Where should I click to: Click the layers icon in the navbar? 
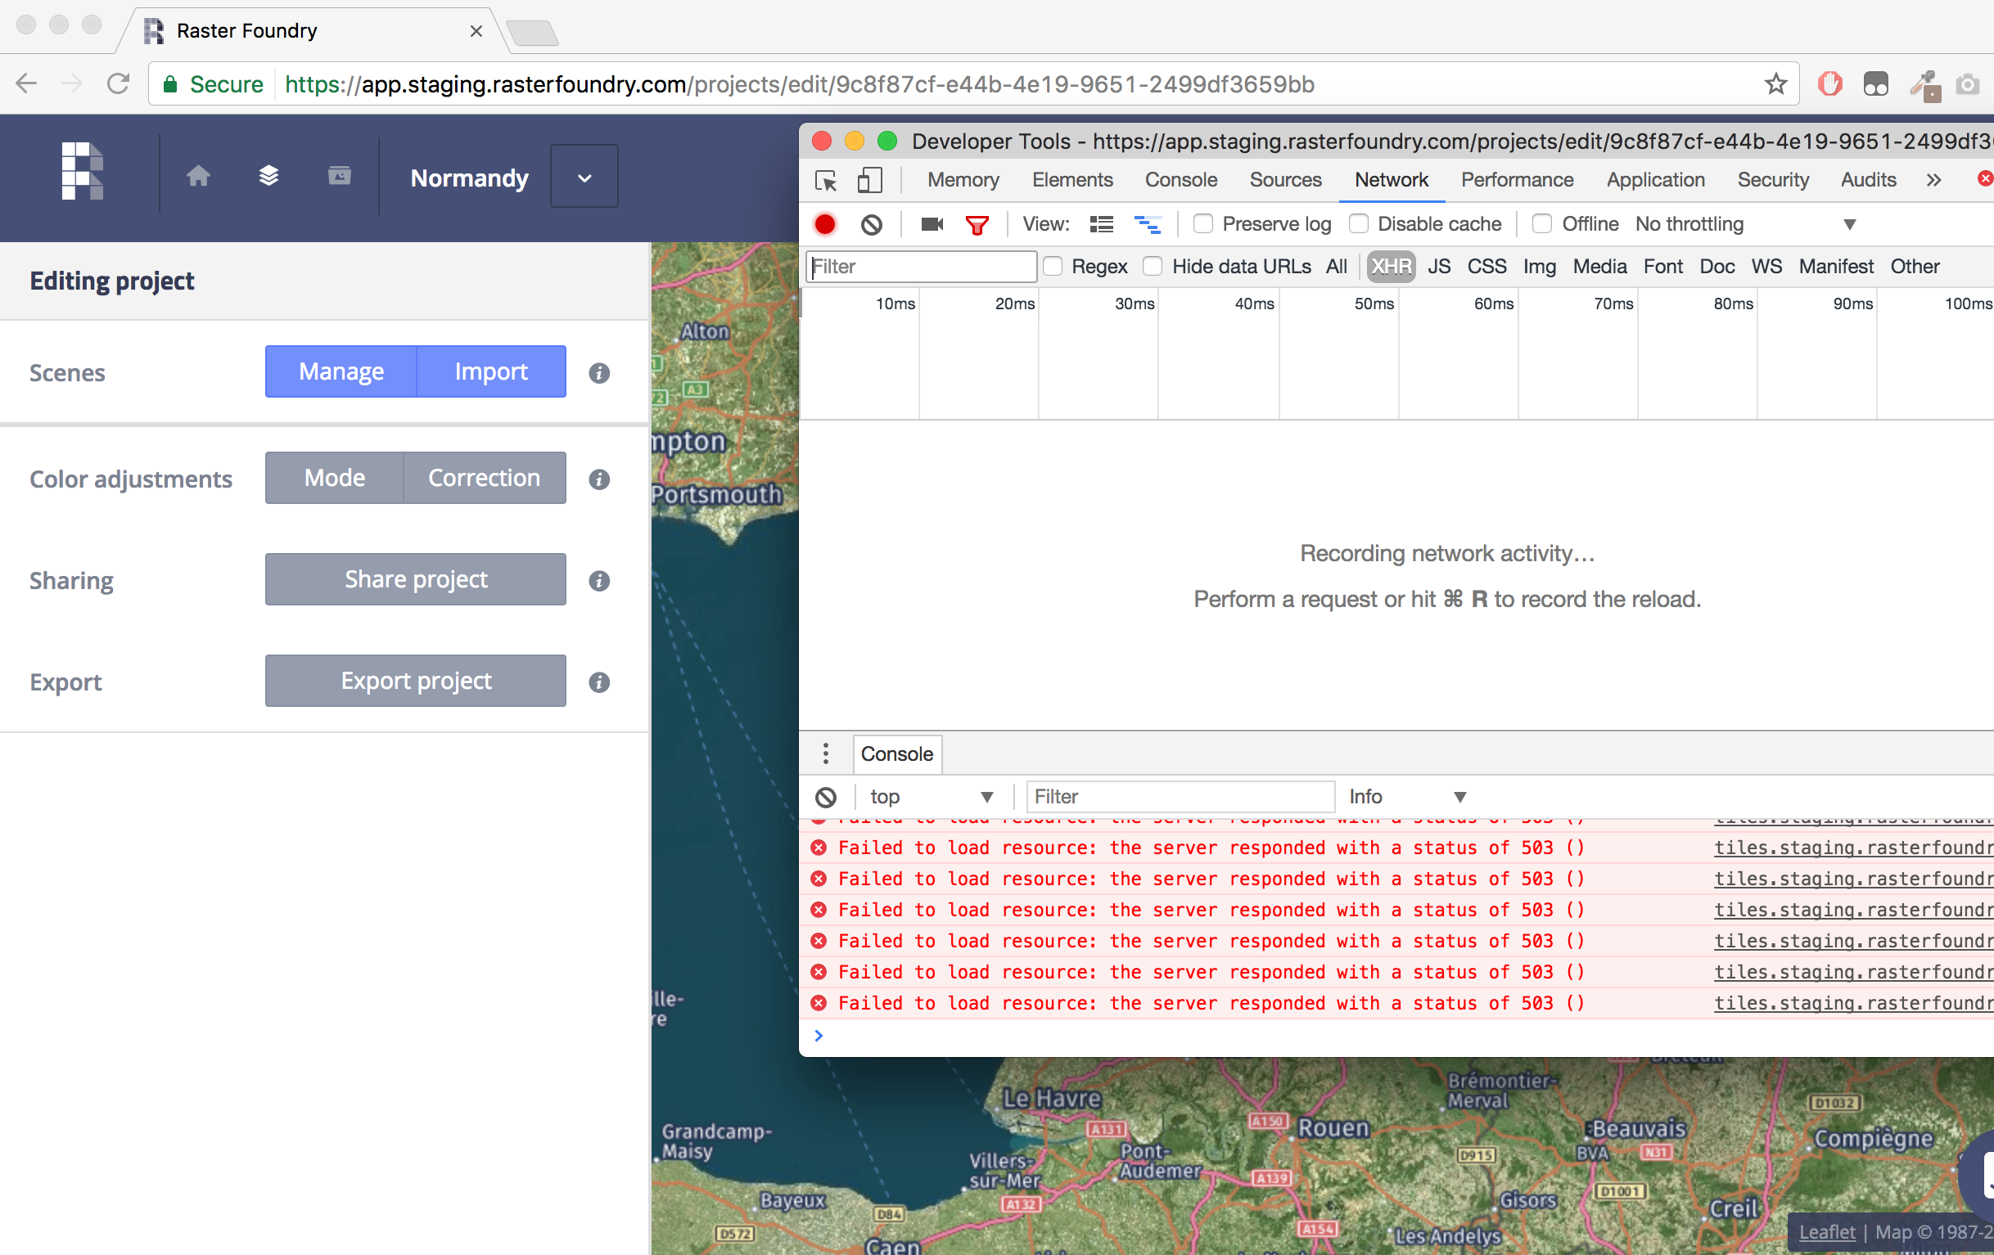pos(268,176)
